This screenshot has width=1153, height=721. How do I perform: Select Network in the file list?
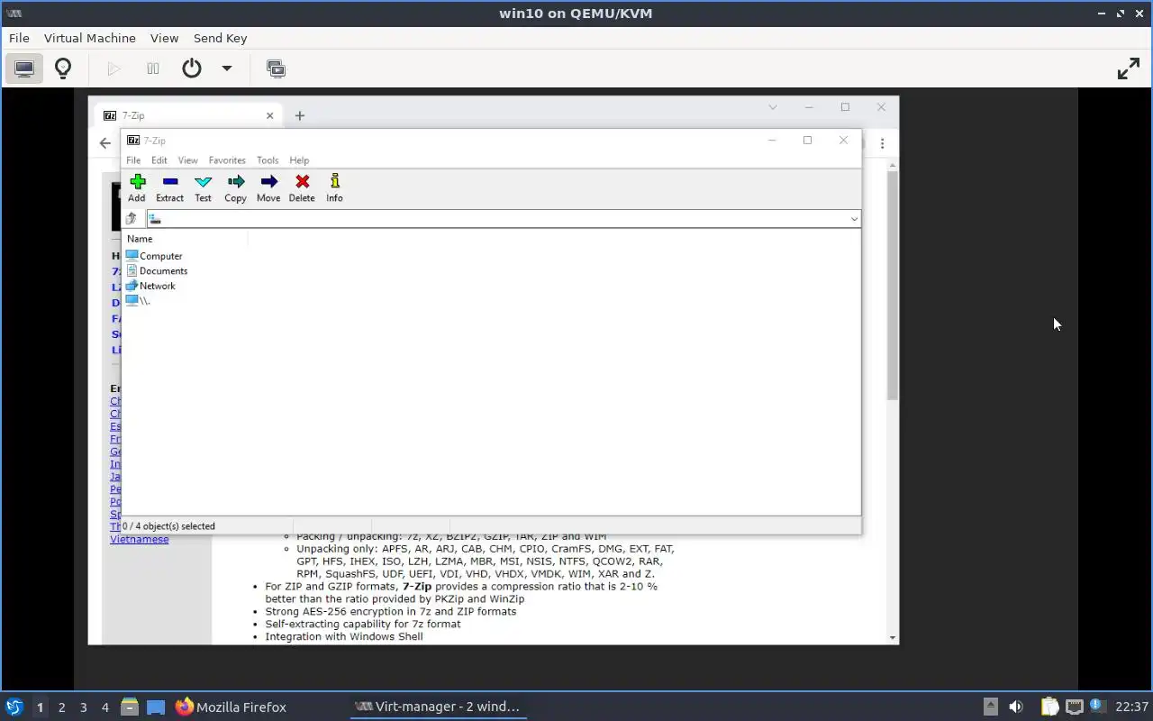pyautogui.click(x=150, y=286)
